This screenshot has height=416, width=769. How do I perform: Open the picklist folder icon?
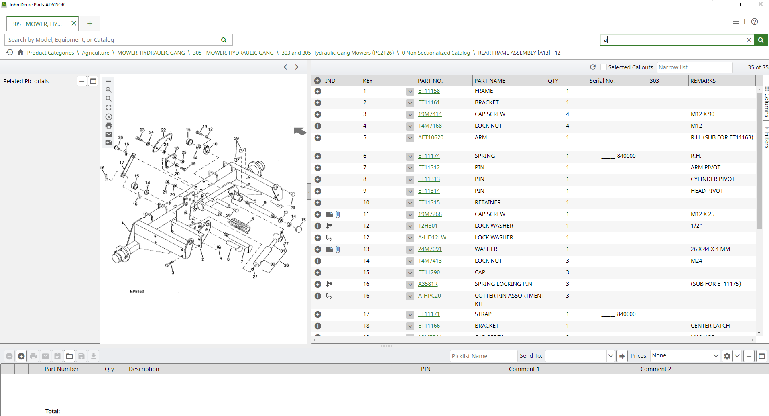(69, 356)
